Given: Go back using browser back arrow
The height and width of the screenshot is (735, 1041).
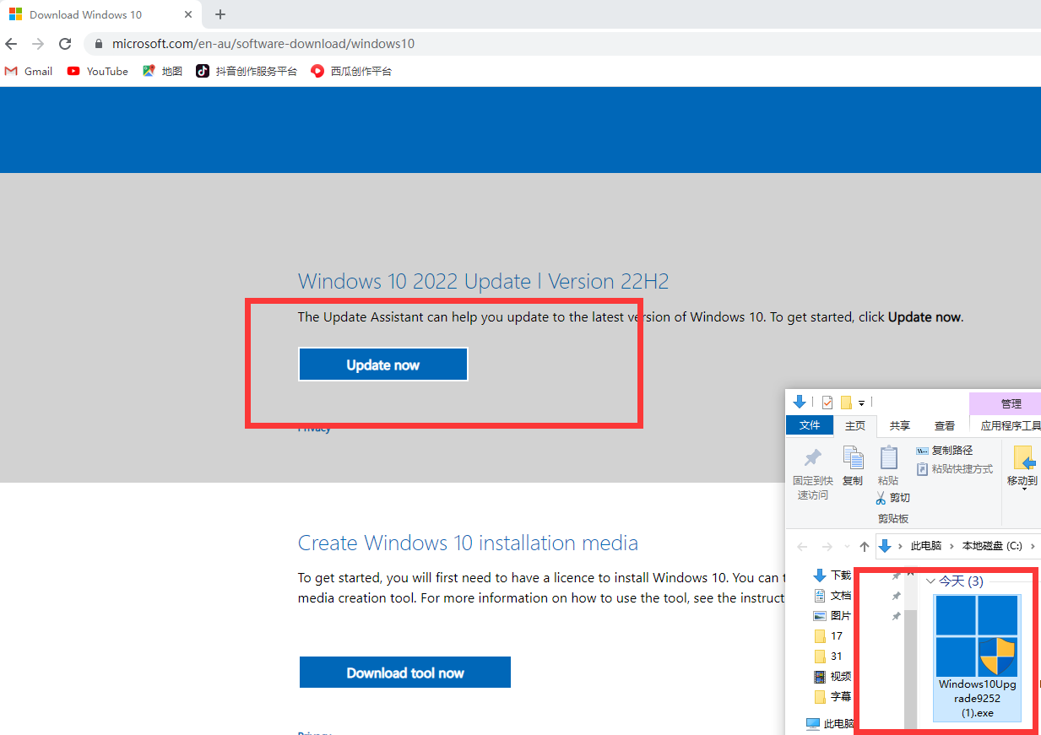Looking at the screenshot, I should [x=11, y=44].
